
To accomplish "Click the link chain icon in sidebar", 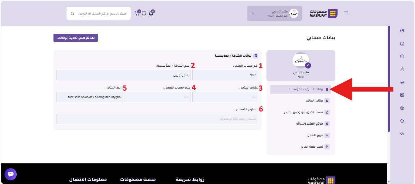I will tap(402, 134).
